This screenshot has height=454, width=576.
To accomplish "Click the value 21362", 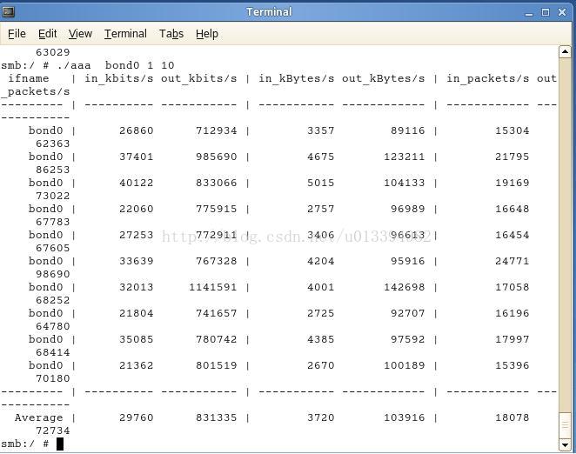I will (136, 365).
